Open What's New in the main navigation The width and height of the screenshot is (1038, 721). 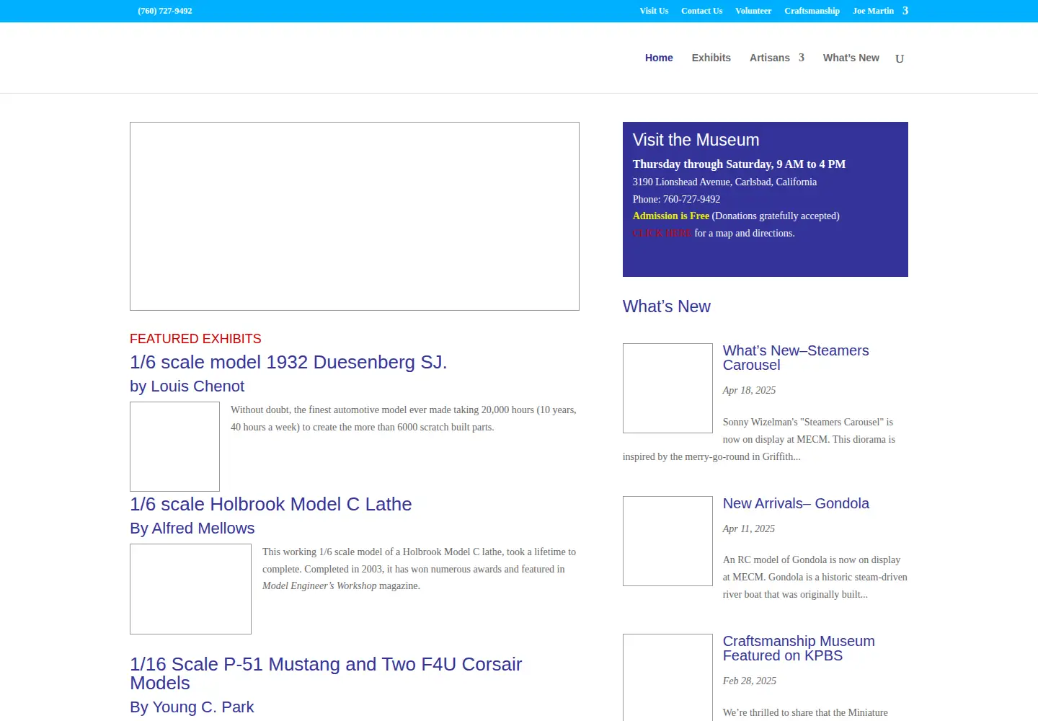click(x=851, y=58)
